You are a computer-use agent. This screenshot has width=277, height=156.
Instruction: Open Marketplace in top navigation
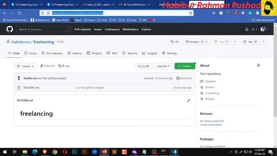coord(131,29)
